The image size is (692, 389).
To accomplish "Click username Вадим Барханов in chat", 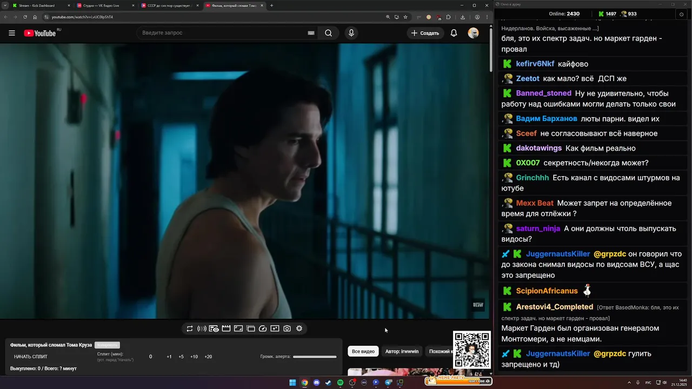I will pyautogui.click(x=547, y=118).
